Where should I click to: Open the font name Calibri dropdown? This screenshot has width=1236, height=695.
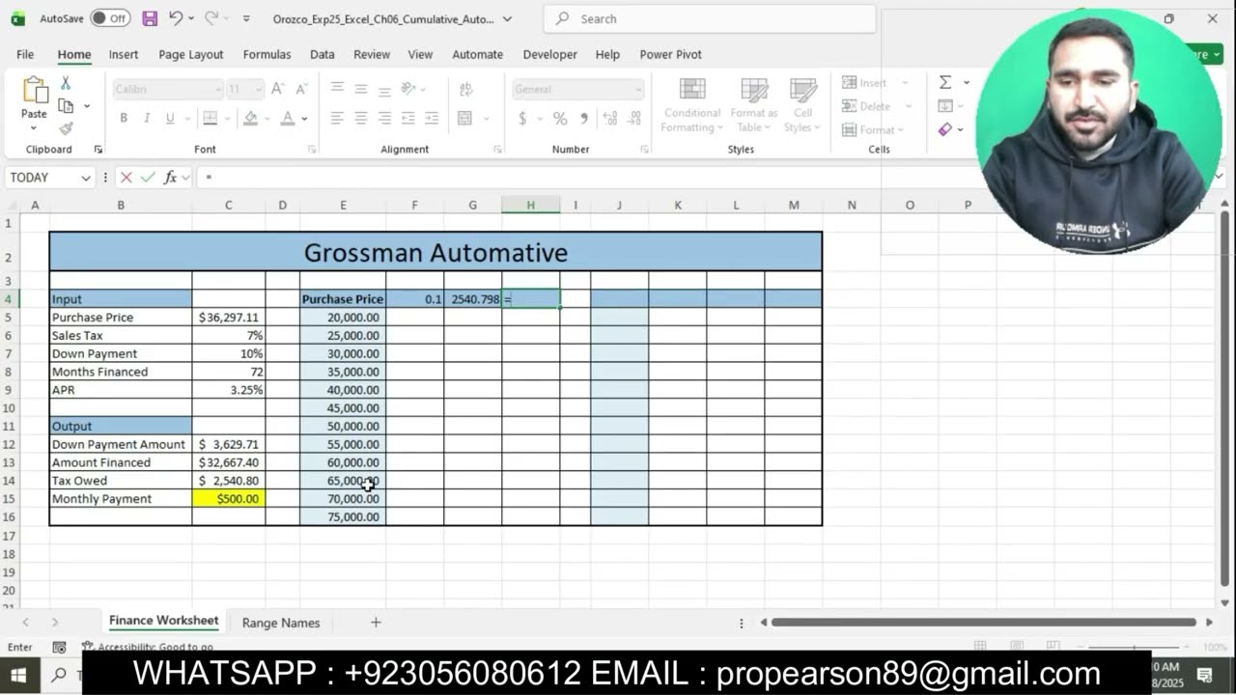pos(217,89)
